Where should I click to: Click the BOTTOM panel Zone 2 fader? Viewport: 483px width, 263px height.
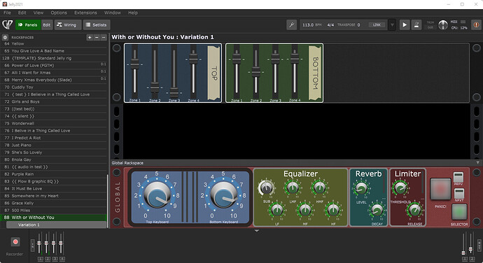coord(256,73)
